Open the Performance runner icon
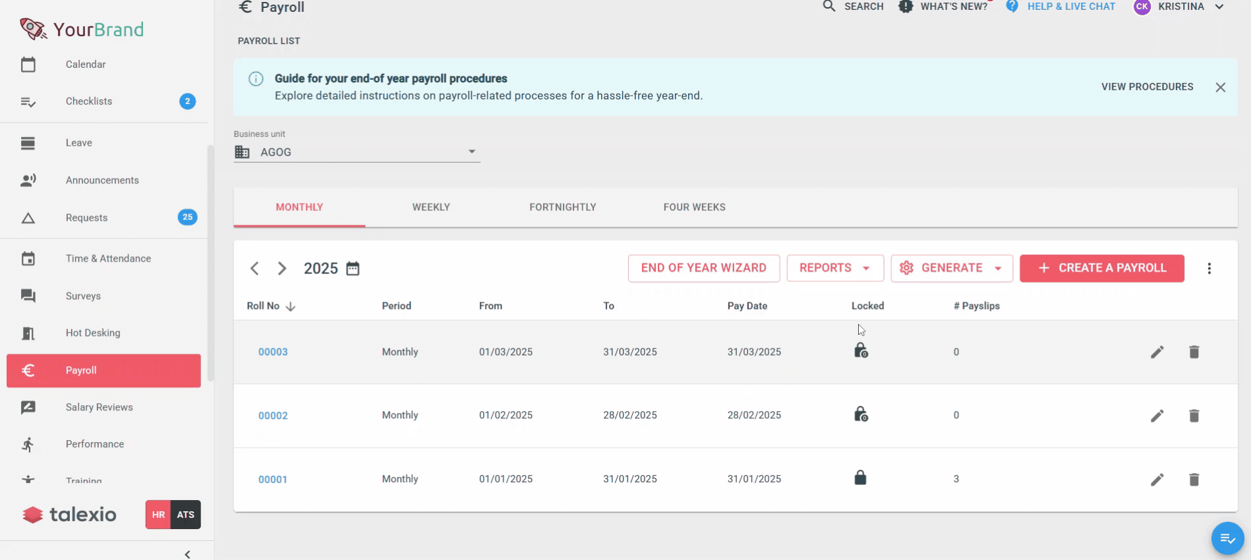This screenshot has width=1251, height=560. coord(28,445)
